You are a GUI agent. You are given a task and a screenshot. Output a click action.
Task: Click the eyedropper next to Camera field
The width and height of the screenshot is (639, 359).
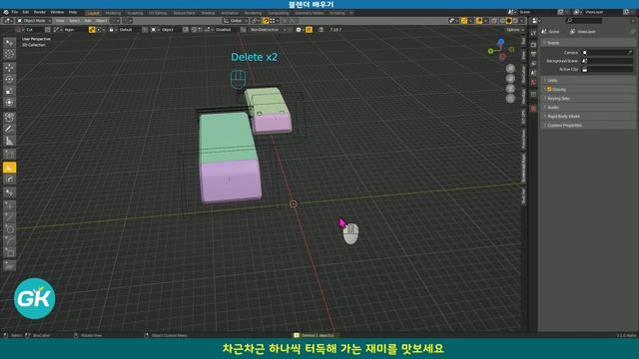pyautogui.click(x=630, y=53)
